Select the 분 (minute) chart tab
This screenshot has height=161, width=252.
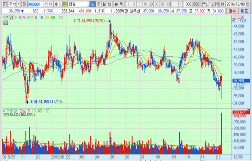click(116, 4)
